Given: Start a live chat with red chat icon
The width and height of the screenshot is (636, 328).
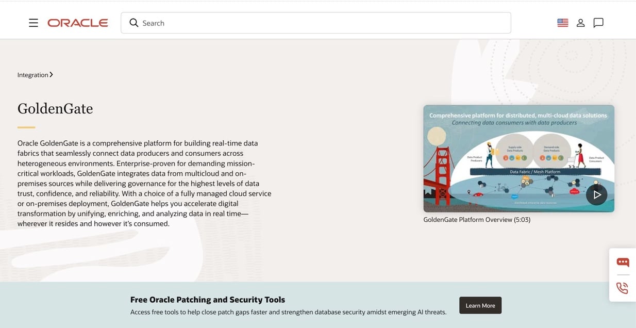Looking at the screenshot, I should click(x=623, y=262).
